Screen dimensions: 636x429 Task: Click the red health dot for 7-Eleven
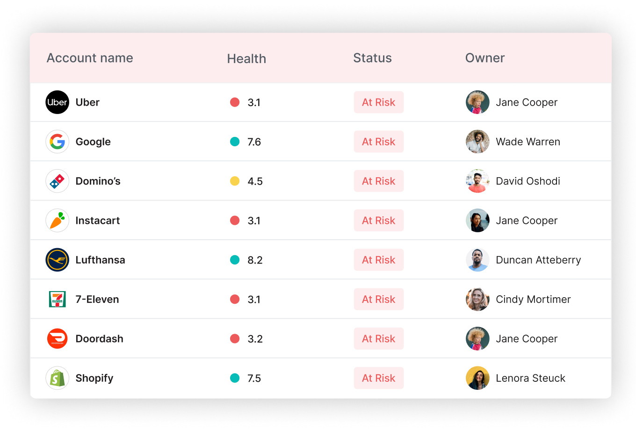coord(235,299)
